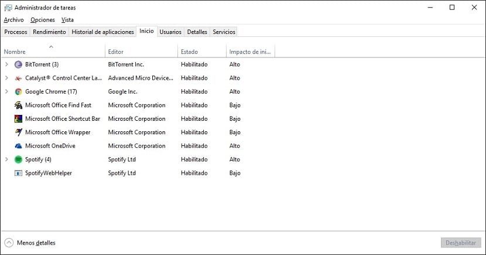The image size is (486, 255).
Task: Expand the Spotify (4) group
Action: (x=6, y=159)
